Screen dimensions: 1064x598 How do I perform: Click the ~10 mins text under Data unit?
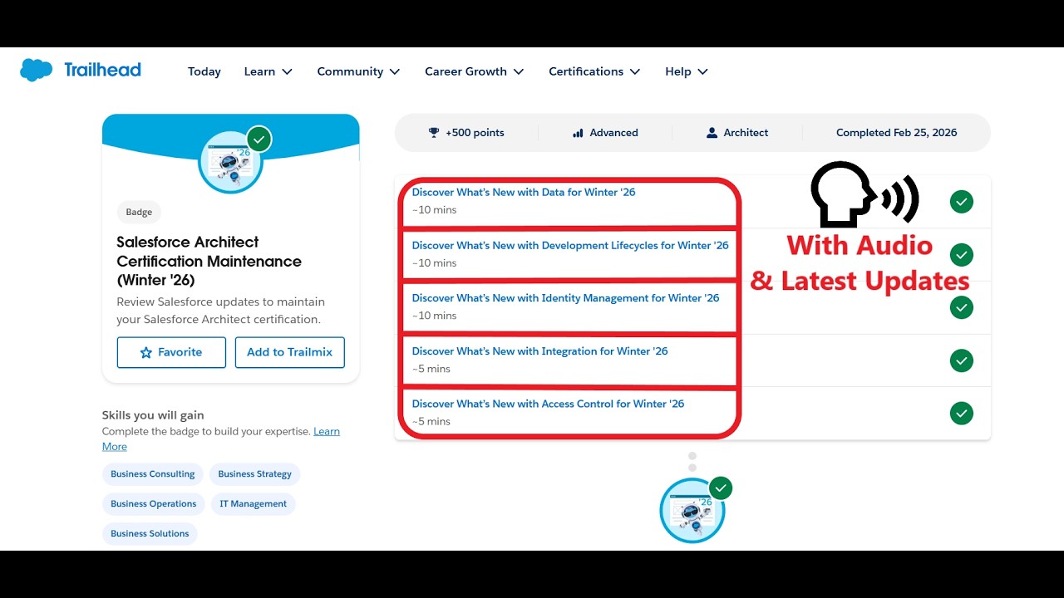435,210
